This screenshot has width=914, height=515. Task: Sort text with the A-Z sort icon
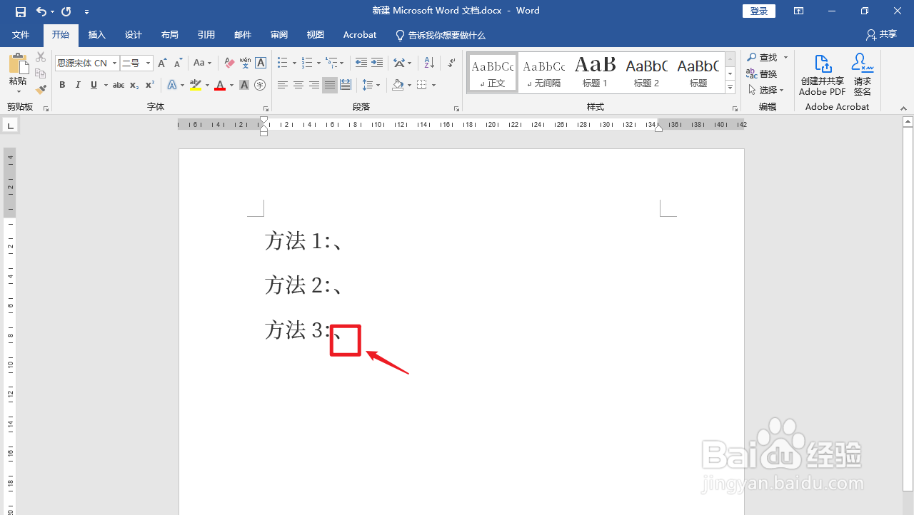[429, 63]
